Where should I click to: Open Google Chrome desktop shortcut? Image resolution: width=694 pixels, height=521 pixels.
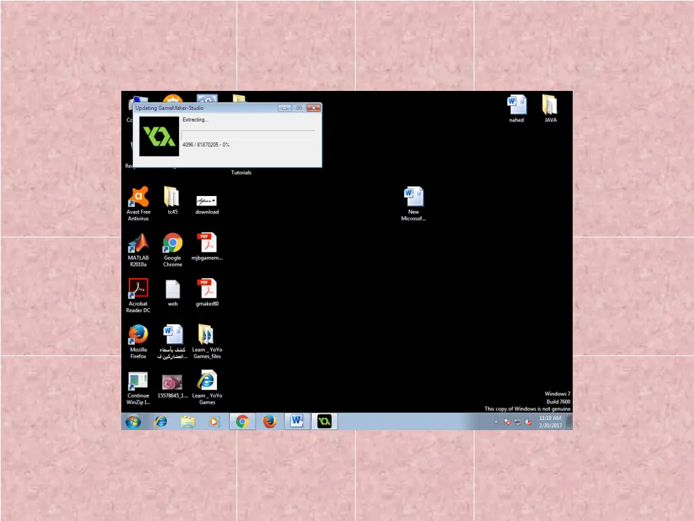pyautogui.click(x=173, y=244)
